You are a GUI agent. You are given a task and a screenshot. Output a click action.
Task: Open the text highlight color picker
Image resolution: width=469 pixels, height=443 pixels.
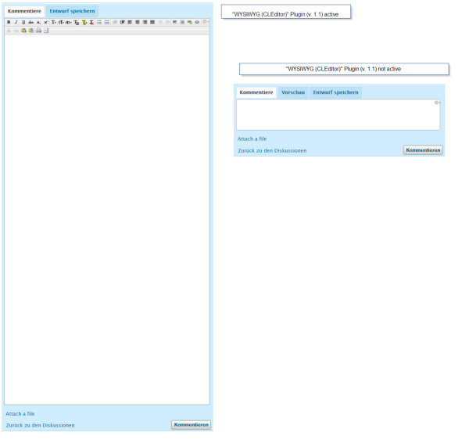click(x=84, y=22)
